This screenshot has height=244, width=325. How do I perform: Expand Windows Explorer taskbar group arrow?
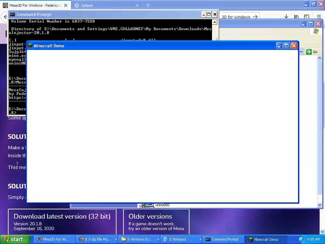click(158, 240)
